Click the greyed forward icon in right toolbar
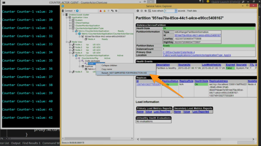The image size is (261, 146). click(x=142, y=11)
